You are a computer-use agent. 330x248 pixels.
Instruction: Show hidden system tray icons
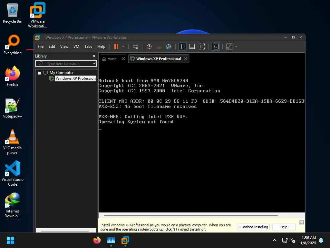coord(275,240)
